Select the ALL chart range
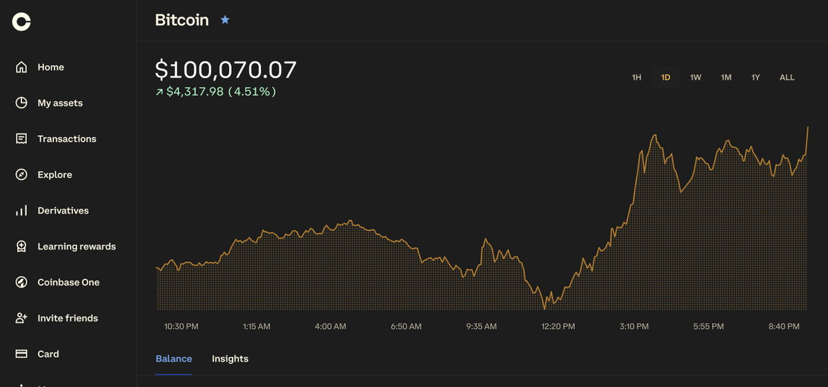Viewport: 828px width, 387px height. [x=787, y=77]
